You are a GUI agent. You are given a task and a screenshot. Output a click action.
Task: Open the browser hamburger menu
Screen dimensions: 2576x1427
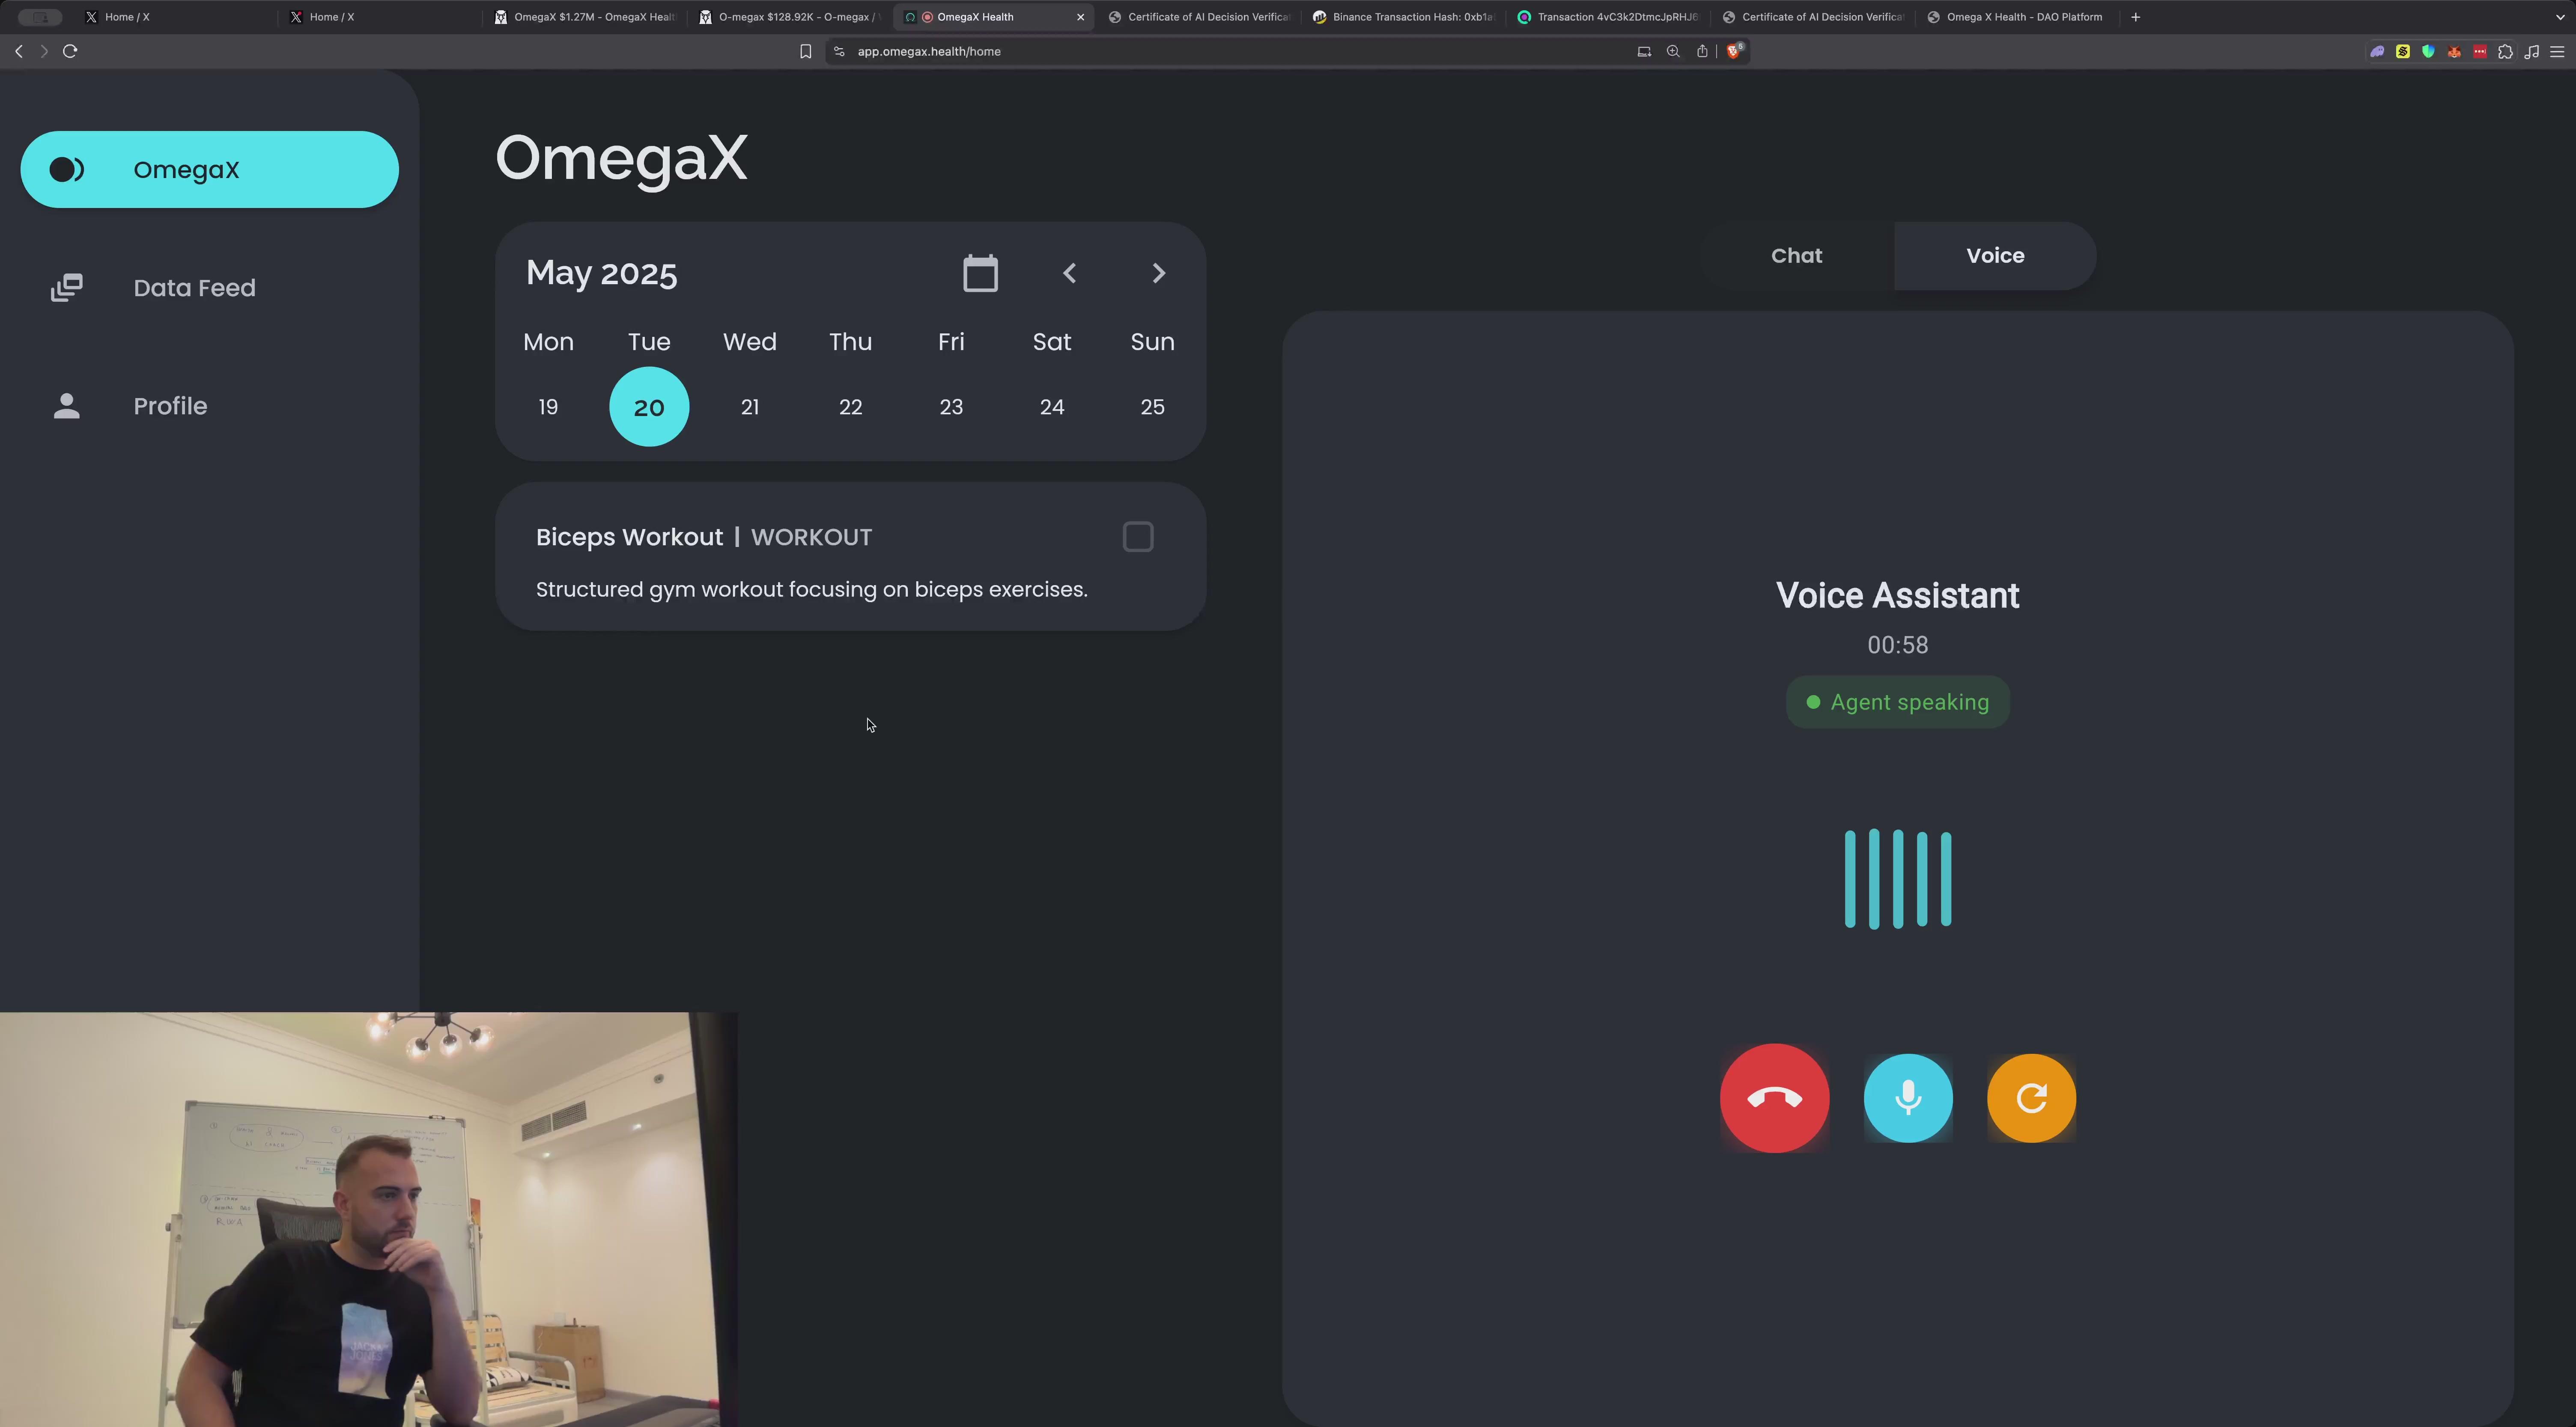2557,52
